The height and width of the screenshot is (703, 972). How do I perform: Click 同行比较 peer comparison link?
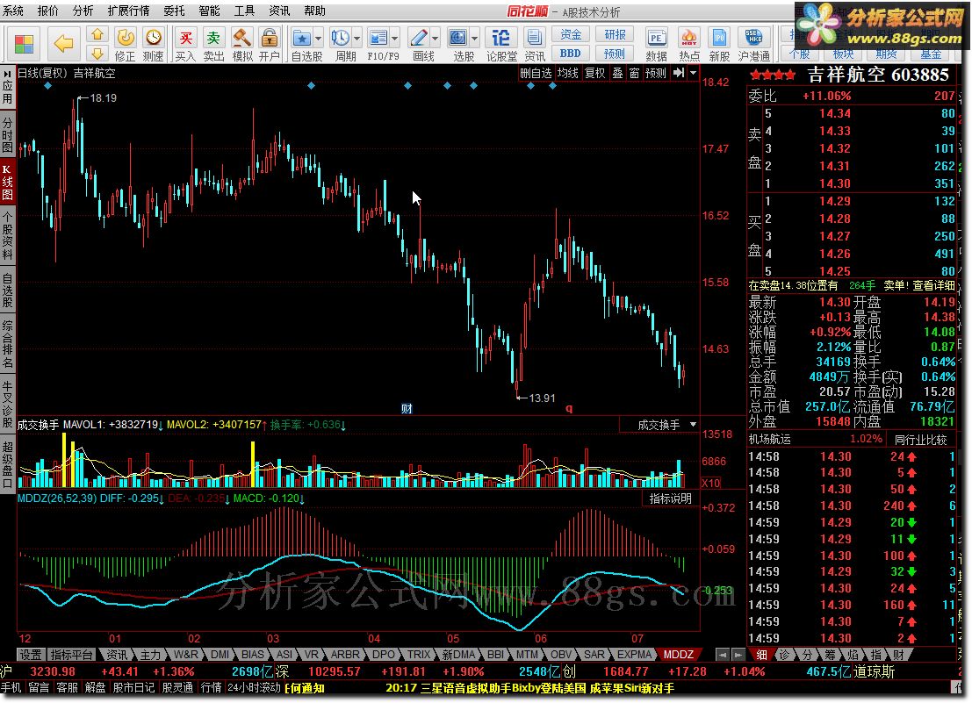(921, 440)
